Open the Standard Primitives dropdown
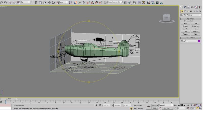This screenshot has width=204, height=115. [x=190, y=15]
